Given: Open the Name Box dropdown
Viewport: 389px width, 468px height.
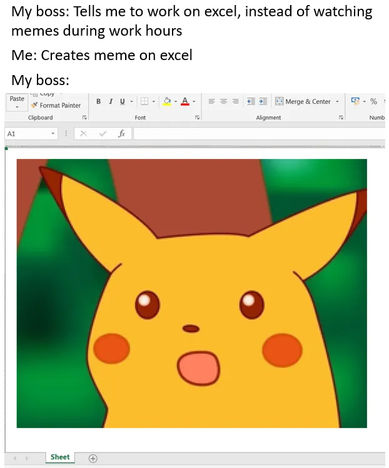Looking at the screenshot, I should click(x=53, y=133).
